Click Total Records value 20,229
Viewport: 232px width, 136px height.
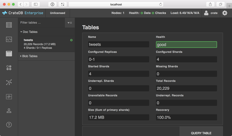(186, 88)
